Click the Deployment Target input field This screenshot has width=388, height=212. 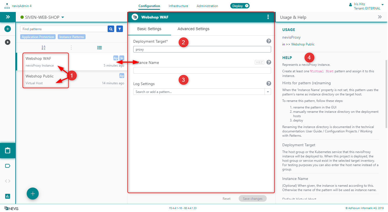pos(202,49)
